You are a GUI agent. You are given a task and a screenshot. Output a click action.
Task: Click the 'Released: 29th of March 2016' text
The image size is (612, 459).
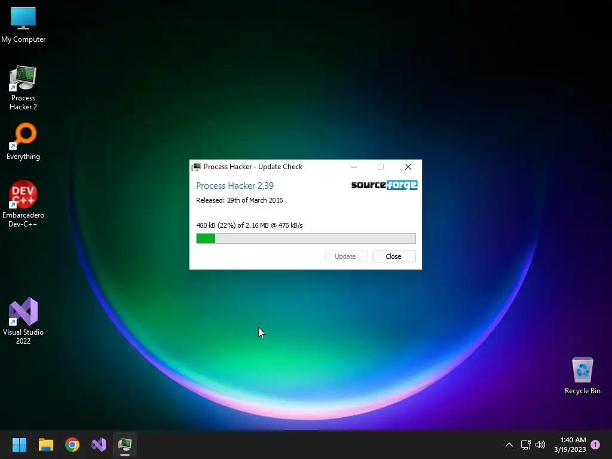[239, 200]
